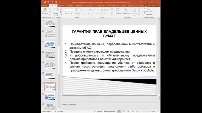Start slideshow from beginning via quick access
Viewport: 202px width, 113px height.
(x=56, y=2)
